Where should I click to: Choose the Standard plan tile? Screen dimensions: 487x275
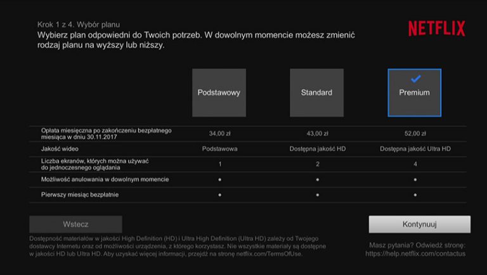[316, 92]
